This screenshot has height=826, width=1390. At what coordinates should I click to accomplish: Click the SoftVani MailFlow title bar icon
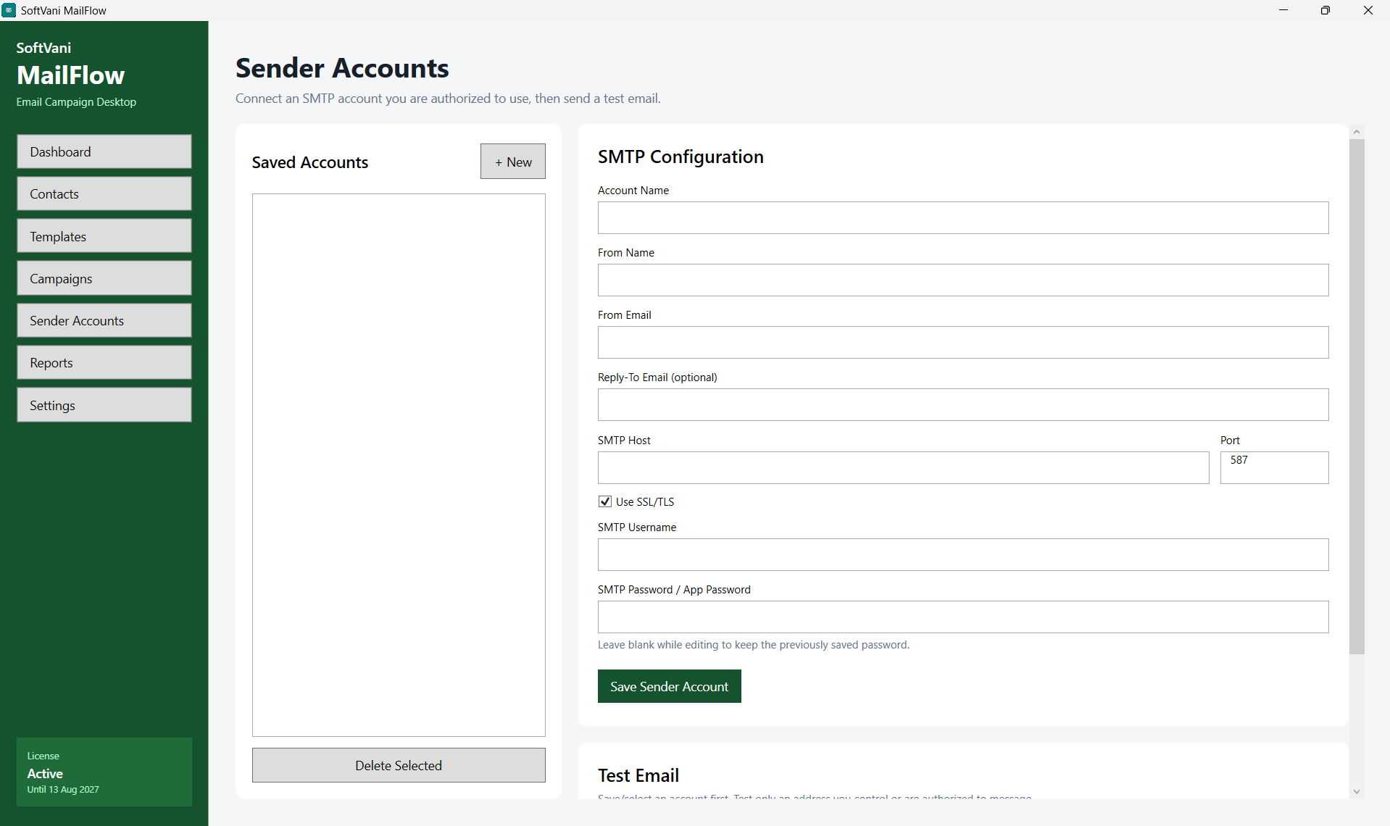tap(9, 10)
